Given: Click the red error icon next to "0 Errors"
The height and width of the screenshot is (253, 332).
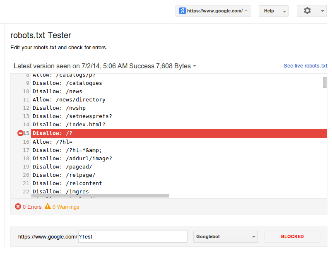Looking at the screenshot, I should [18, 207].
